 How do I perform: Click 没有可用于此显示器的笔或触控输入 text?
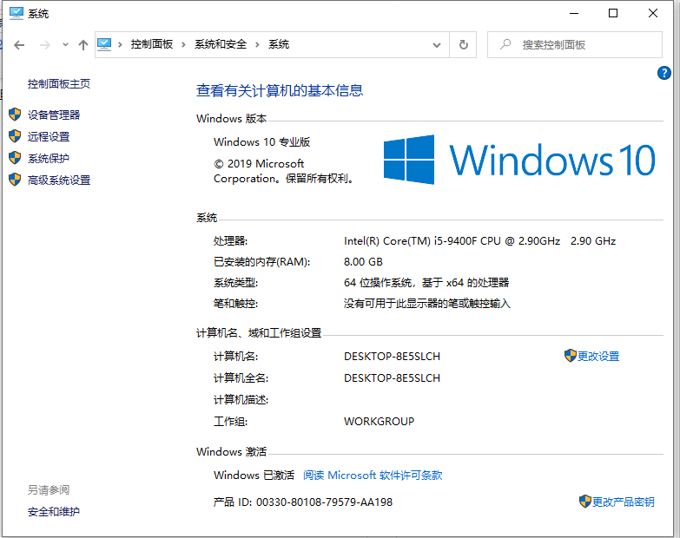pos(427,304)
